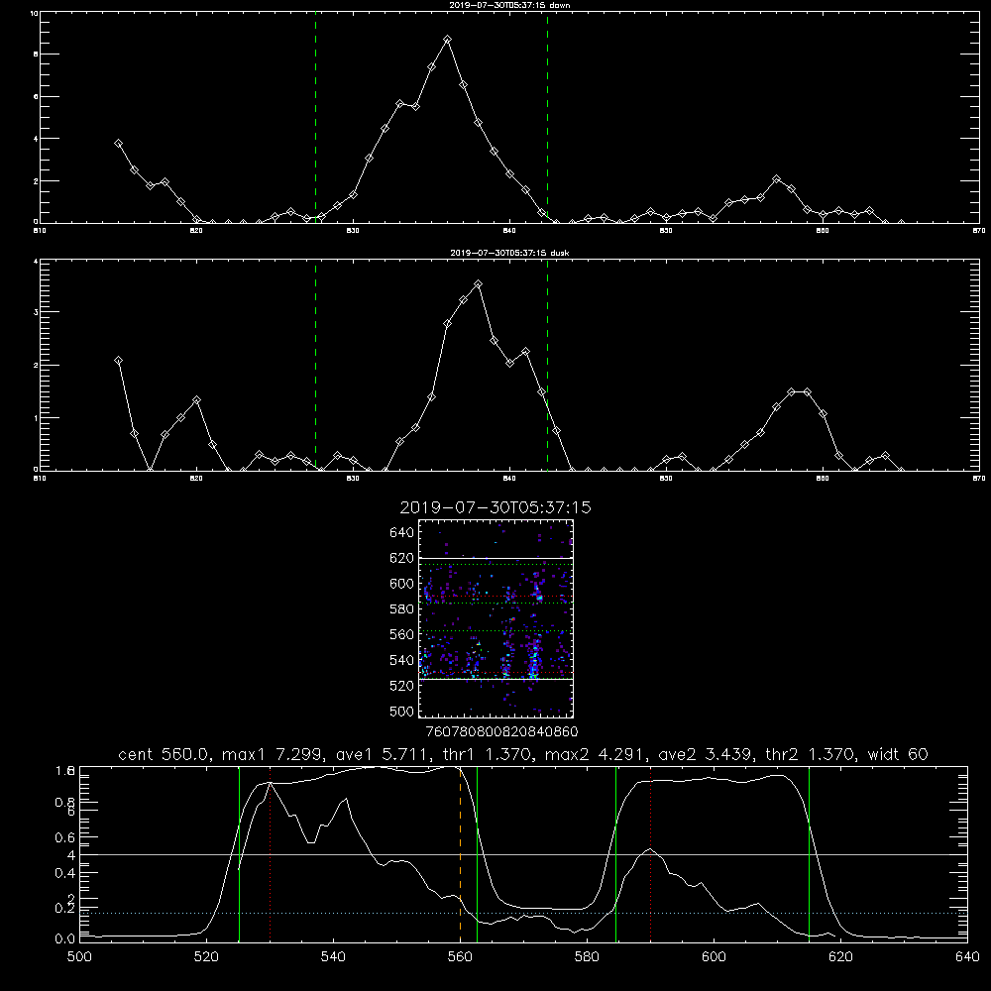This screenshot has height=991, width=991.
Task: Click the red dotted line near 530 in bottom plot
Action: coord(270,854)
